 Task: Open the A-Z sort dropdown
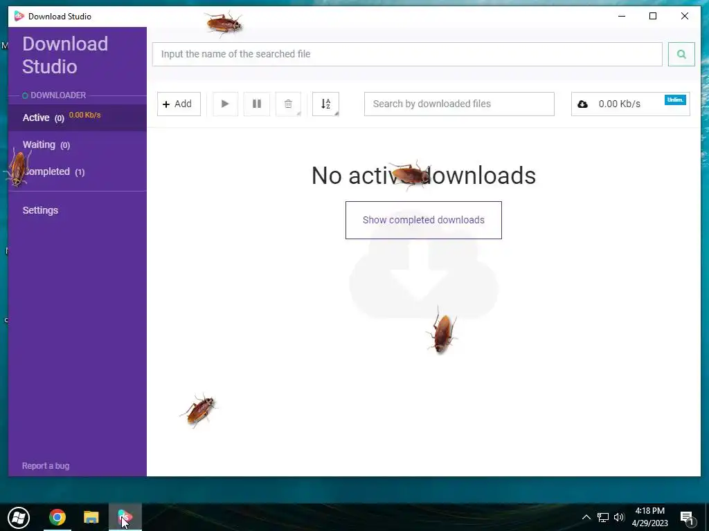click(325, 104)
